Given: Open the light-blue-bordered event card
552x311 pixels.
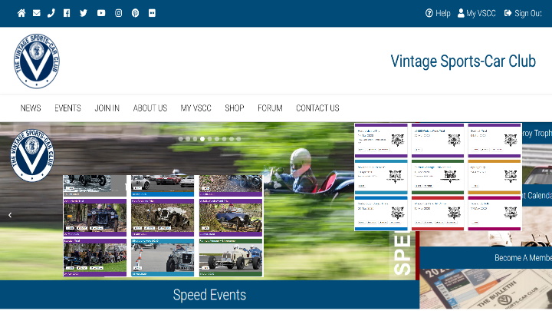Looking at the screenshot, I should pyautogui.click(x=381, y=177).
